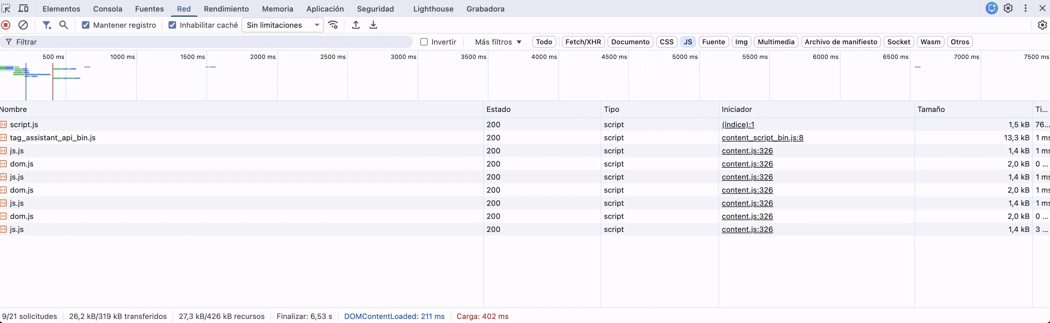Viewport: 1050px width, 323px height.
Task: Click the blue AI assistance icon
Action: (992, 8)
